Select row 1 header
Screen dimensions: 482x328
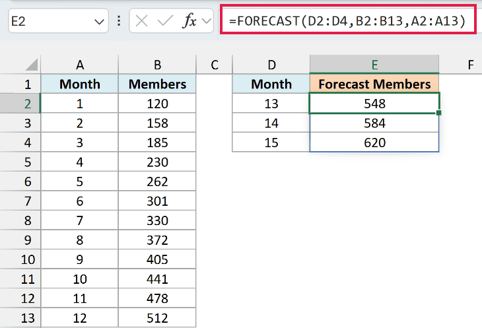point(20,84)
